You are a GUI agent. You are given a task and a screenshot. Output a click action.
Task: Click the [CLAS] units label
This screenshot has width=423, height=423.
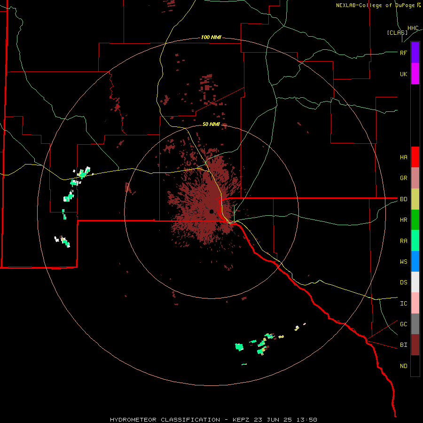point(397,32)
